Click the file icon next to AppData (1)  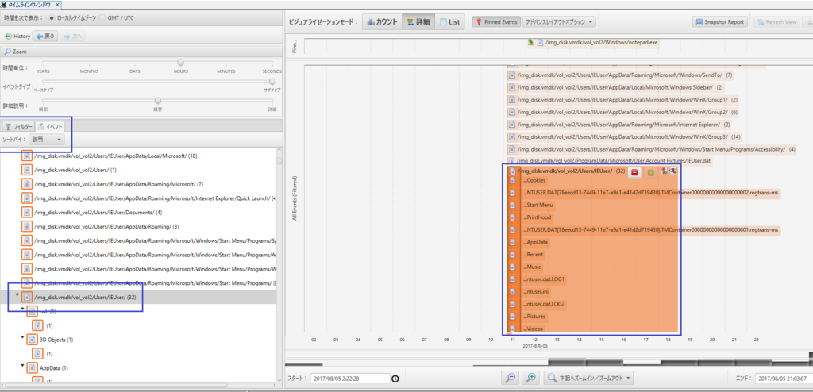click(x=32, y=368)
